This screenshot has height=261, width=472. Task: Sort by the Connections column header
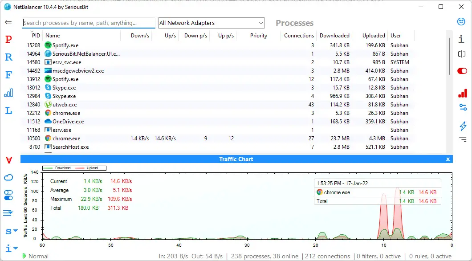(299, 36)
